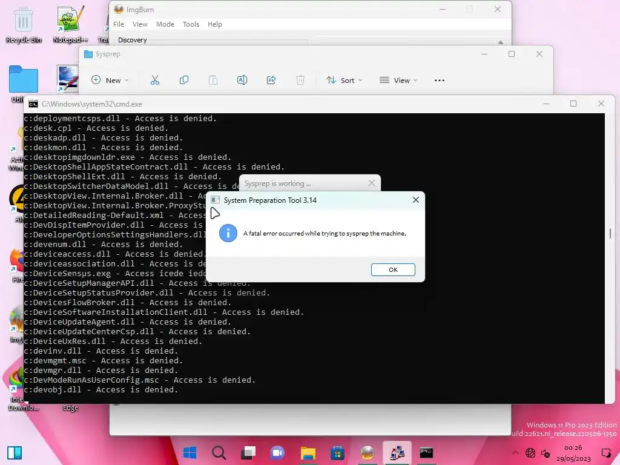Screen dimensions: 620x465
Task: Select the blue folder icon on the desktop
Action: point(24,79)
